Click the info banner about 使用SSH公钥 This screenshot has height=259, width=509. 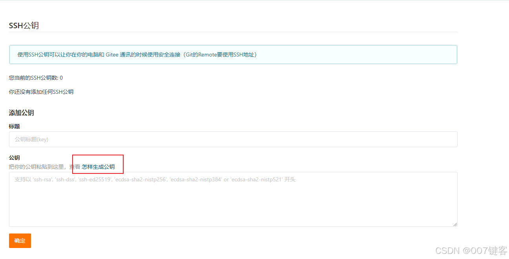point(233,55)
